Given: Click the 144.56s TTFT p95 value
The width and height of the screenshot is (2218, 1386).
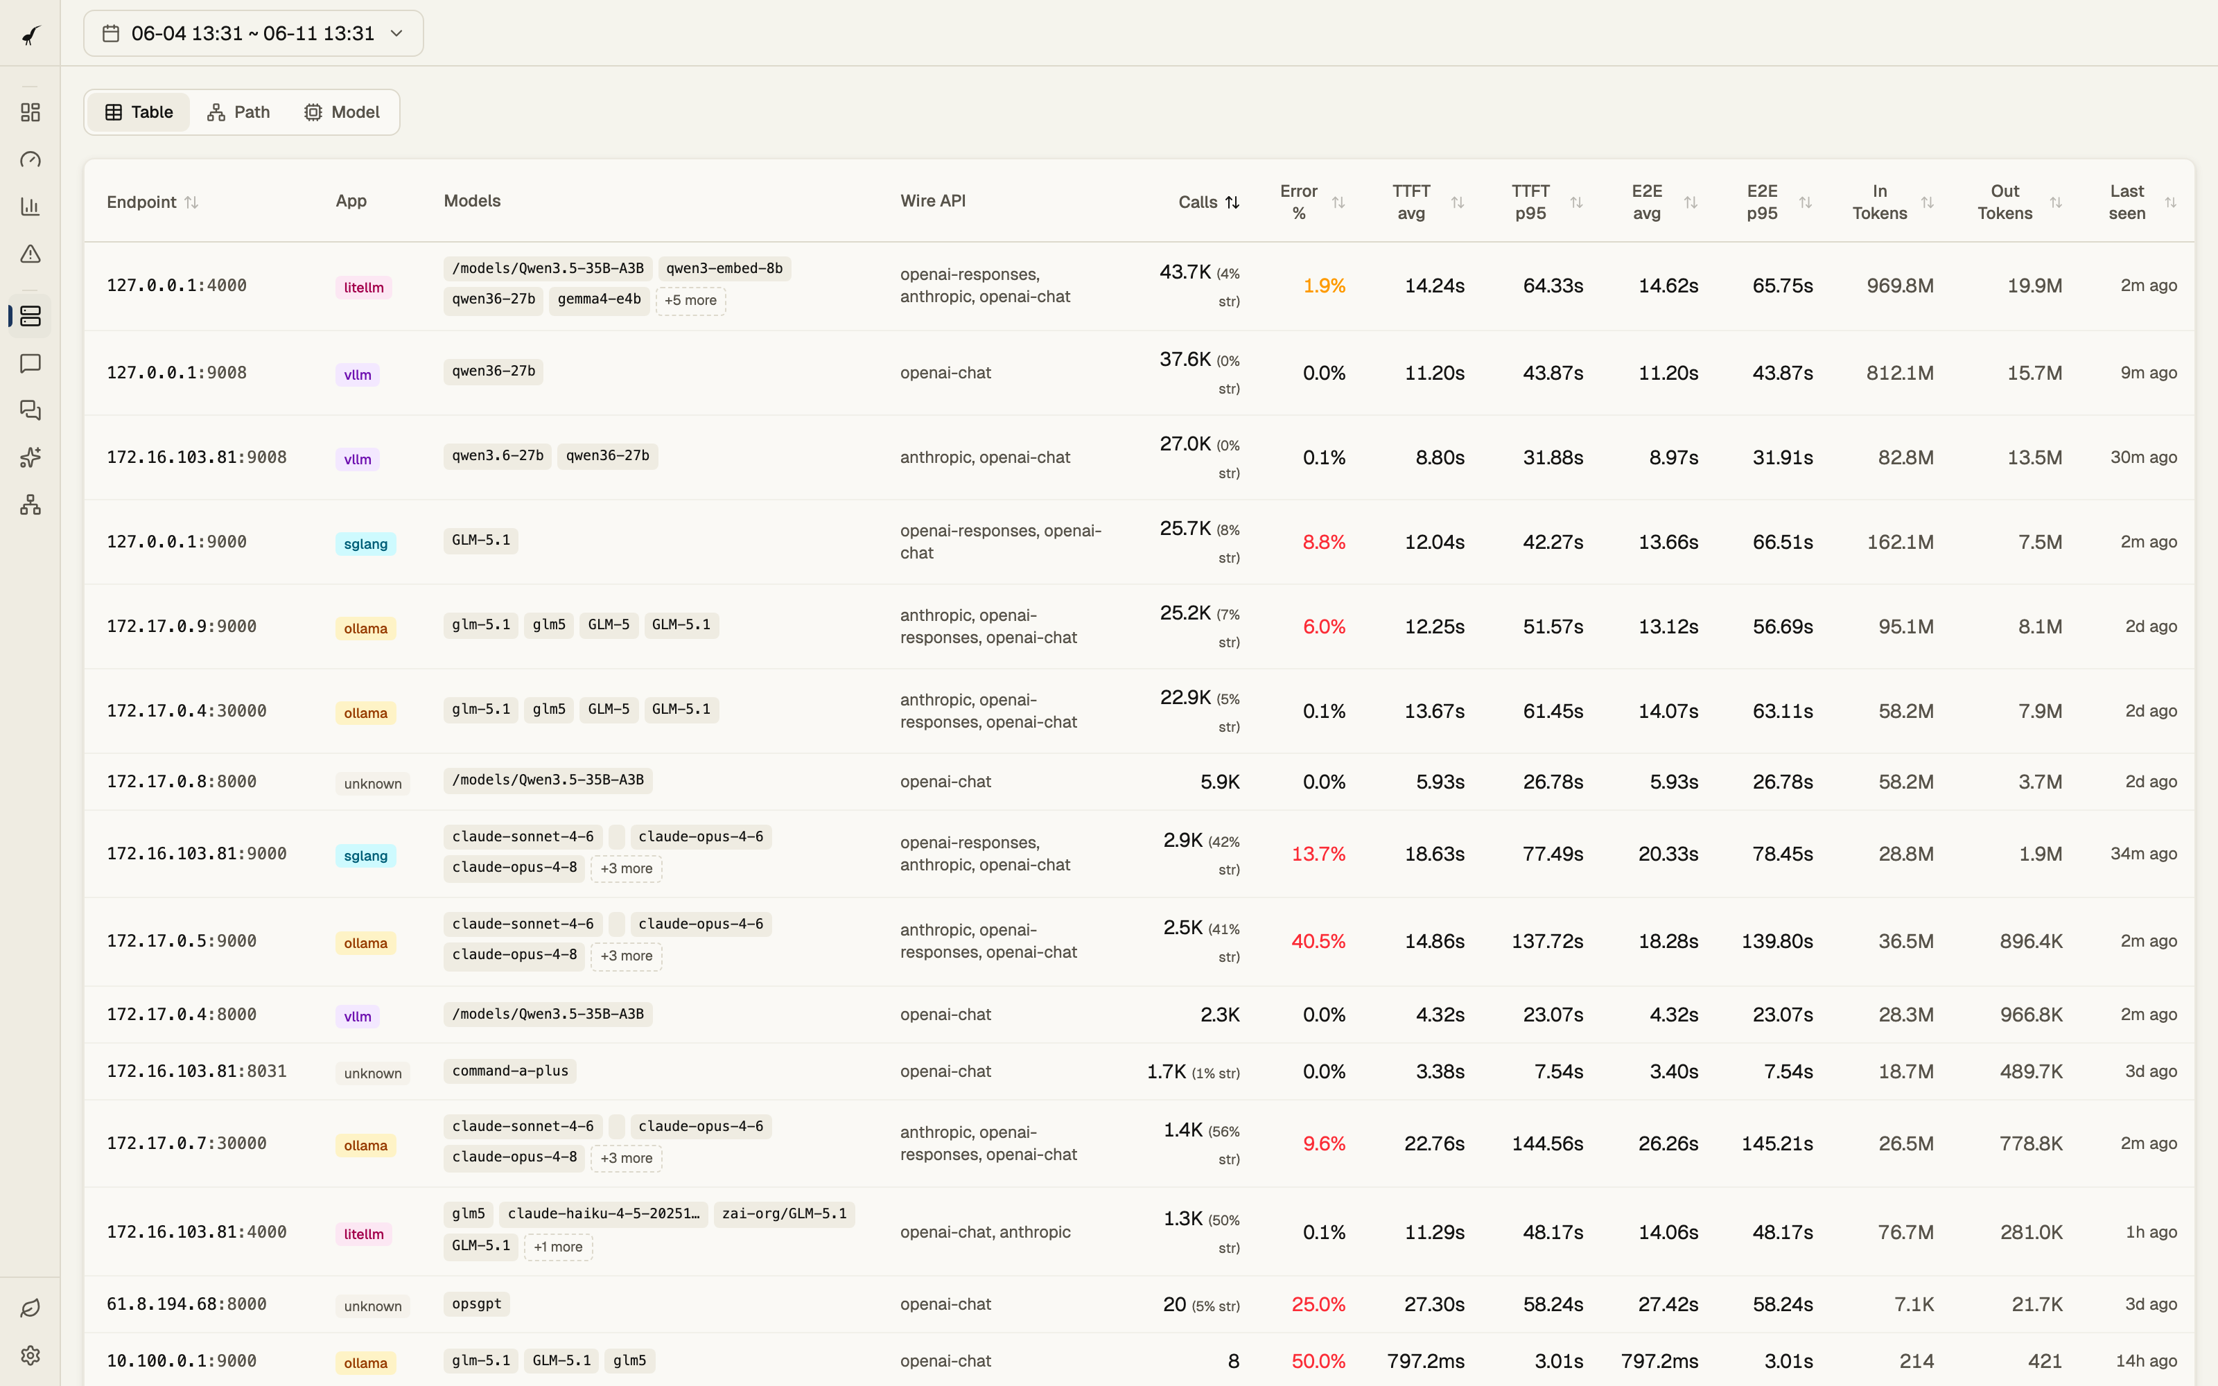Looking at the screenshot, I should click(x=1547, y=1144).
